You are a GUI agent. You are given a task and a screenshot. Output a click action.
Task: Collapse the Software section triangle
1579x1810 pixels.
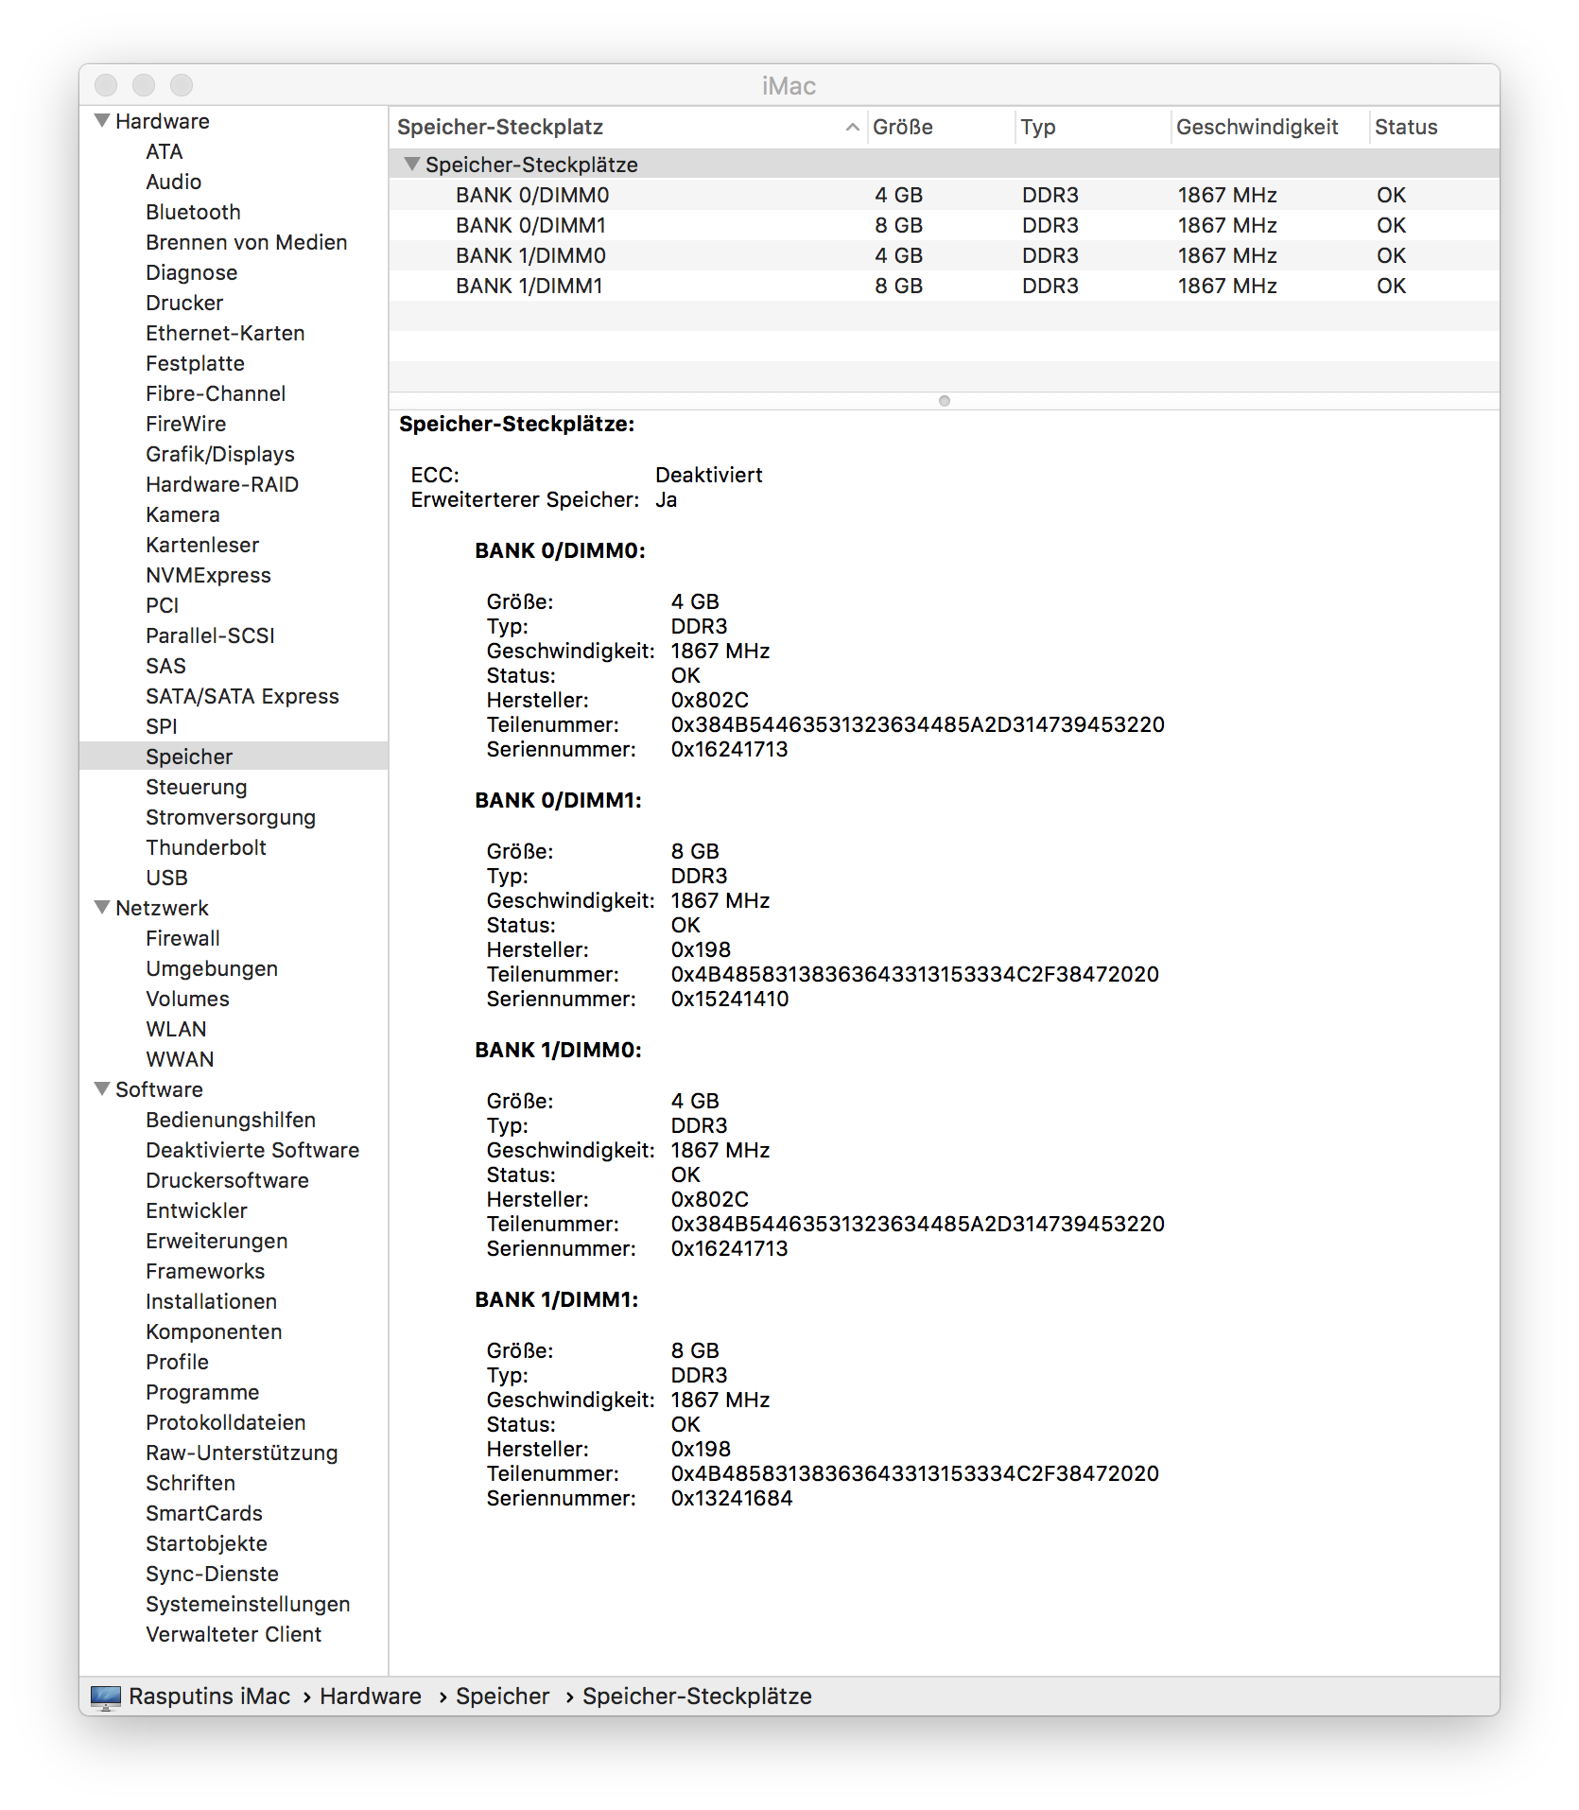click(x=102, y=1089)
